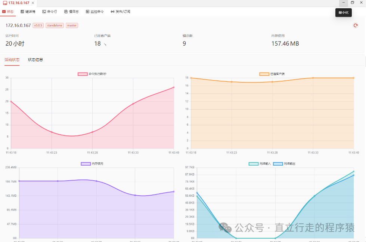
Task: Click the terminal icon for 命令行
Action: pyautogui.click(x=44, y=12)
